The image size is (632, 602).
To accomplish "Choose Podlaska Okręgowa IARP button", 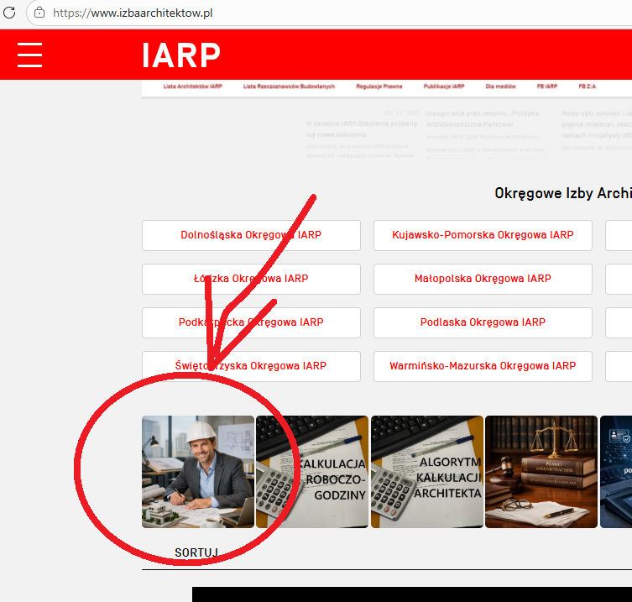I will pyautogui.click(x=483, y=322).
